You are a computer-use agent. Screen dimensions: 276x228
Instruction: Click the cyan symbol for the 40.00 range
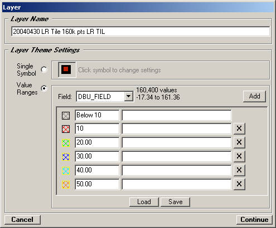pyautogui.click(x=66, y=171)
